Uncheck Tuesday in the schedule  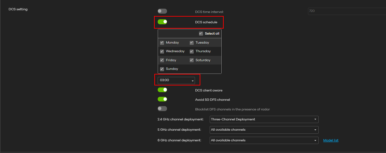click(x=192, y=43)
